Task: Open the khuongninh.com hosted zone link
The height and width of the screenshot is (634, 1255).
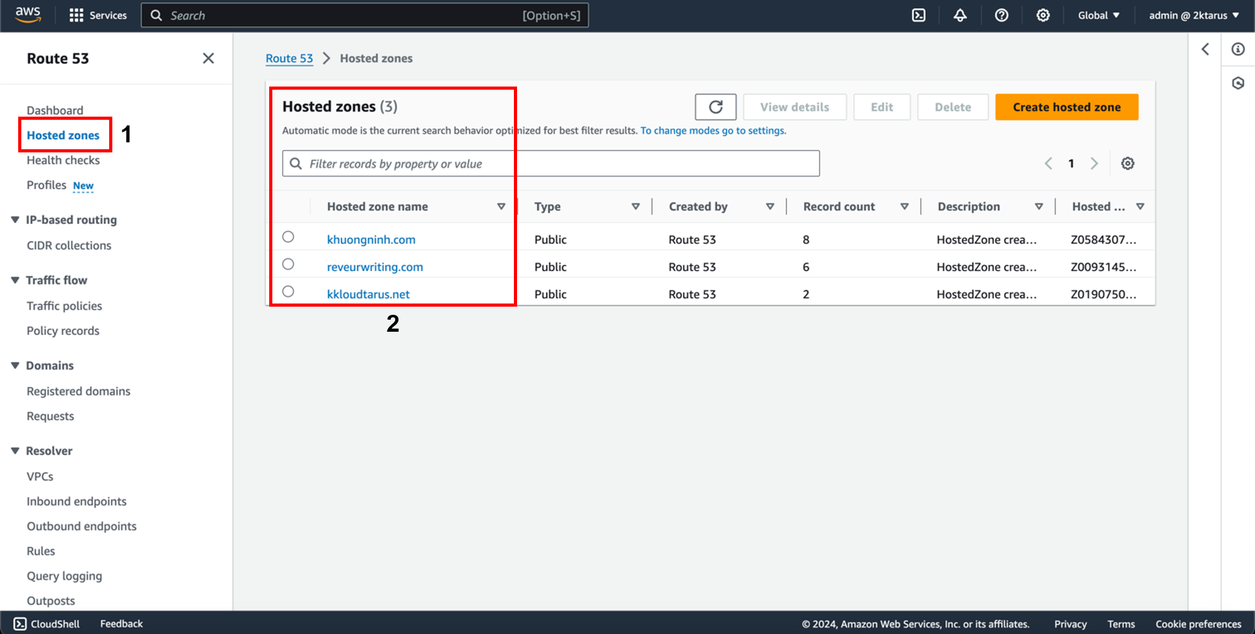Action: pos(371,240)
